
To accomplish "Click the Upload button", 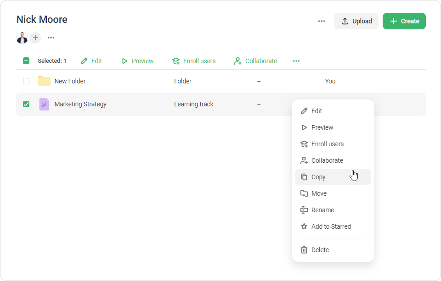I will [x=356, y=21].
